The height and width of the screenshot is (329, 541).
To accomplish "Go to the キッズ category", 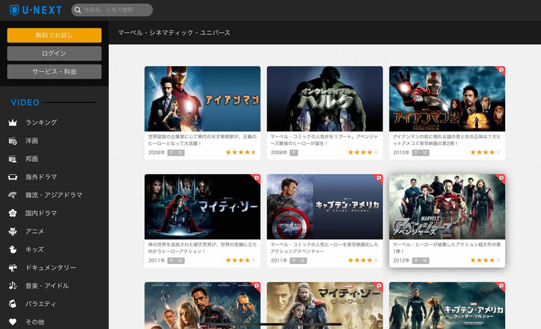I will 34,249.
